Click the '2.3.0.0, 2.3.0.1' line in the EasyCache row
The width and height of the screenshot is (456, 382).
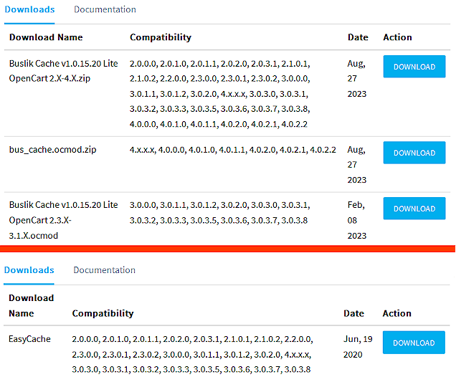tap(191, 355)
